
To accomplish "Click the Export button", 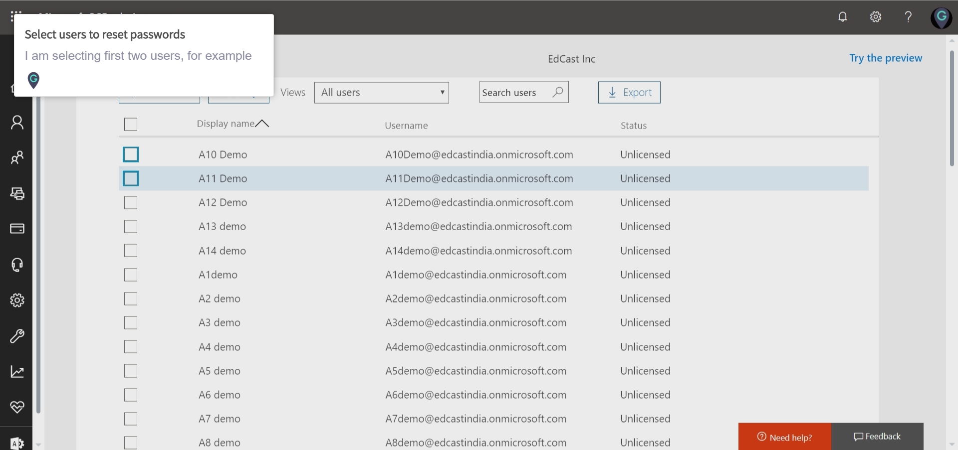I will click(x=629, y=92).
